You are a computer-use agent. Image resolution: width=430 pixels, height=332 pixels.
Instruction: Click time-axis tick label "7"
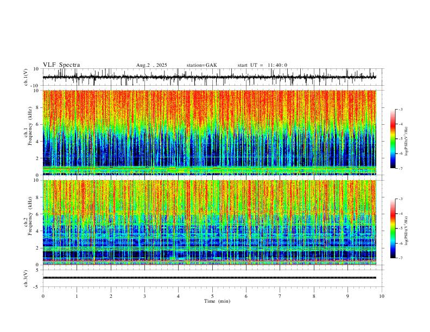(280, 296)
